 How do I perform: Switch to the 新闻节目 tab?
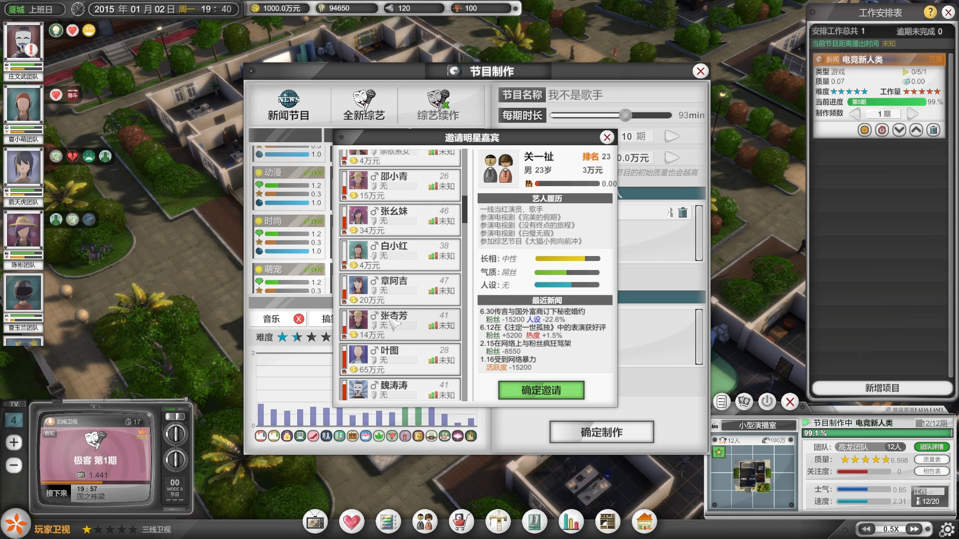[290, 106]
